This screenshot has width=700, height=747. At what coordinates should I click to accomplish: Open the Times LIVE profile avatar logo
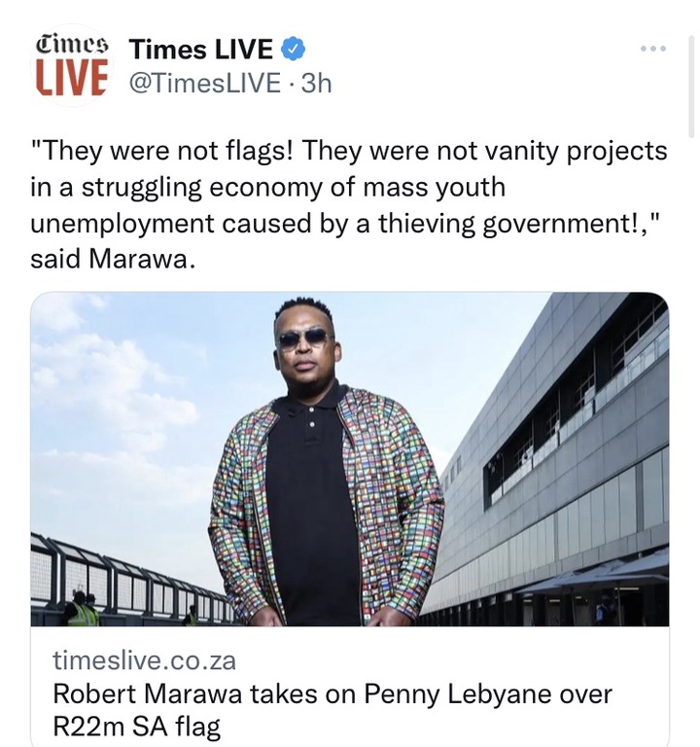72,65
